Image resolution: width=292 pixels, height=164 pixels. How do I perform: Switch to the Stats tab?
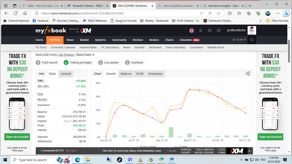tap(52, 74)
